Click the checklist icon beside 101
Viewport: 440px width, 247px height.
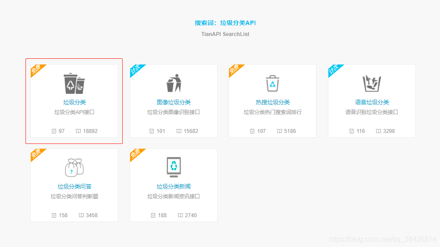(x=152, y=131)
